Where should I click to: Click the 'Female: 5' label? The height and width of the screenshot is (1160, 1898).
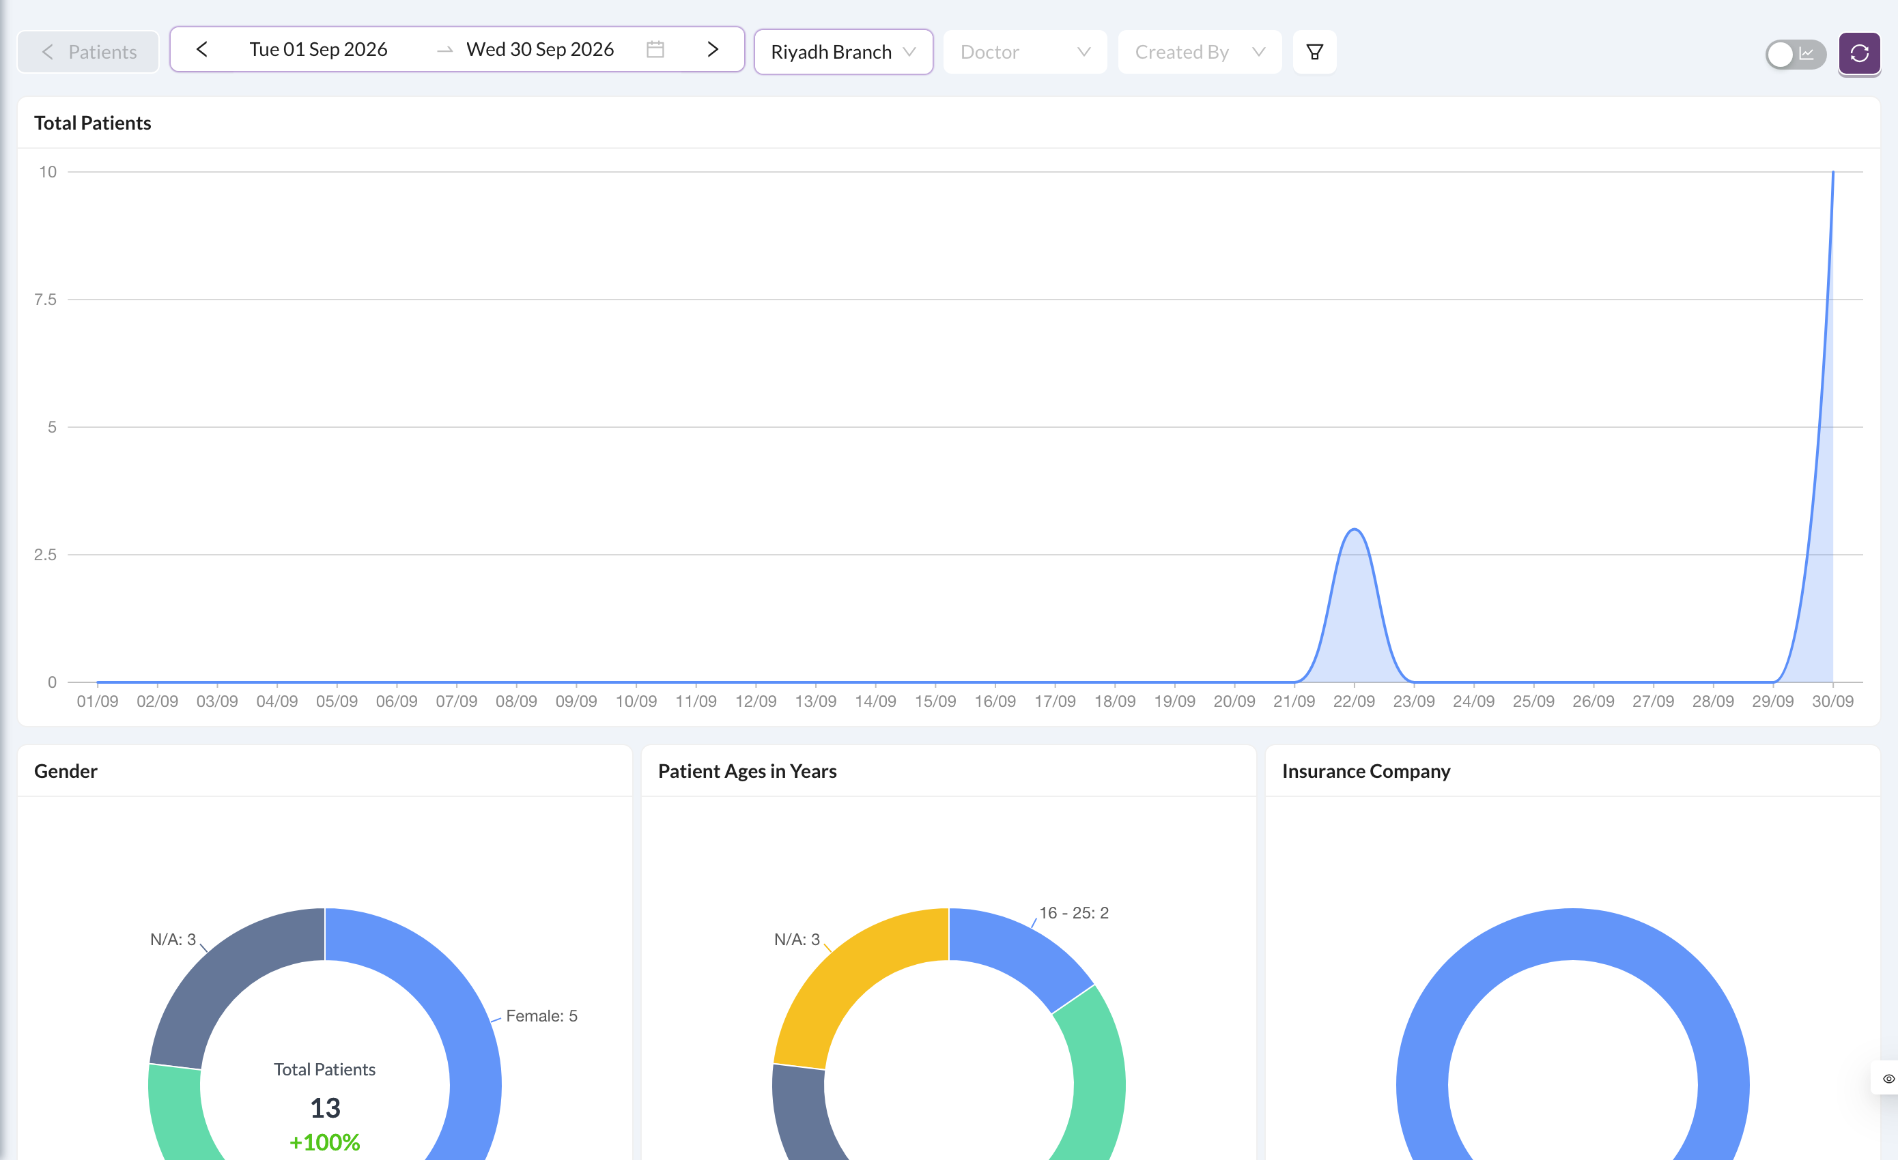point(541,1016)
